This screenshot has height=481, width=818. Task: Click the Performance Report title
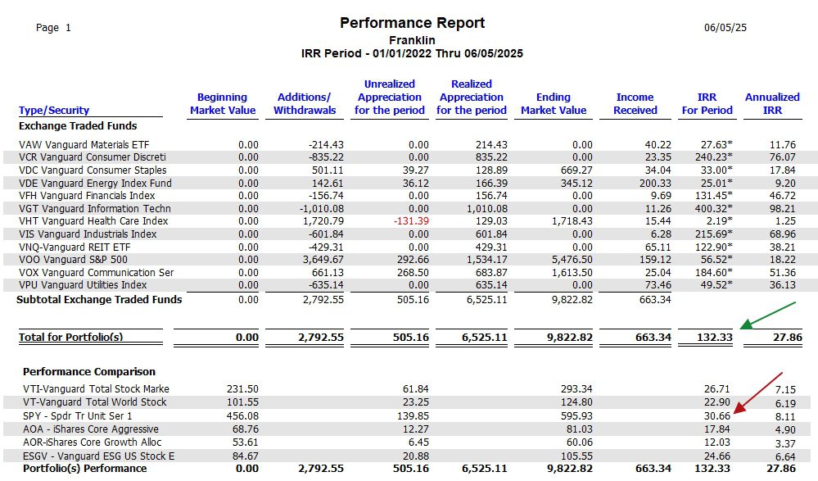pyautogui.click(x=412, y=23)
